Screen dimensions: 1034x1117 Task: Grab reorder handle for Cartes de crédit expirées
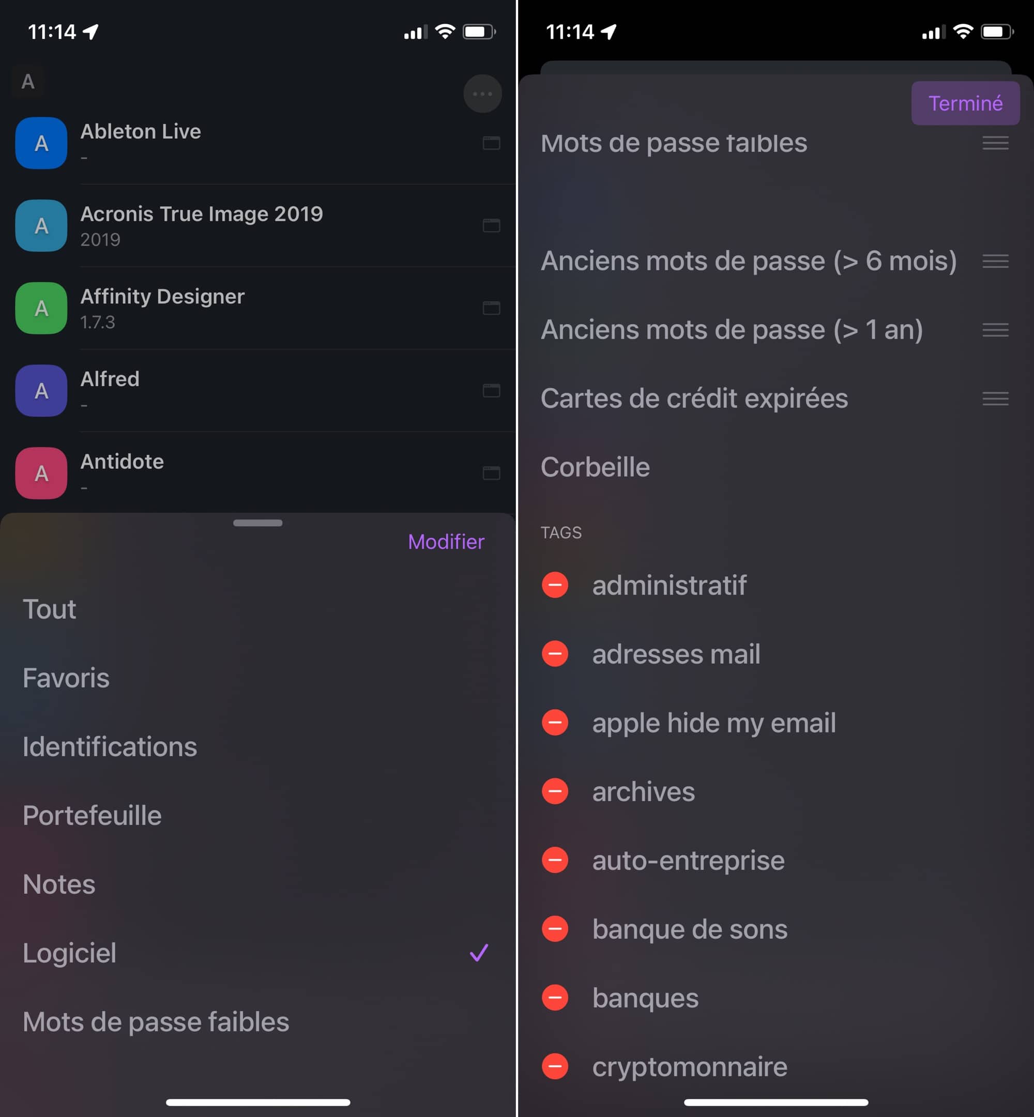click(995, 399)
